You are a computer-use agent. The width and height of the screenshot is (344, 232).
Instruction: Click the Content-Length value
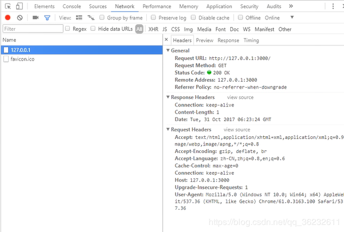tap(218, 112)
